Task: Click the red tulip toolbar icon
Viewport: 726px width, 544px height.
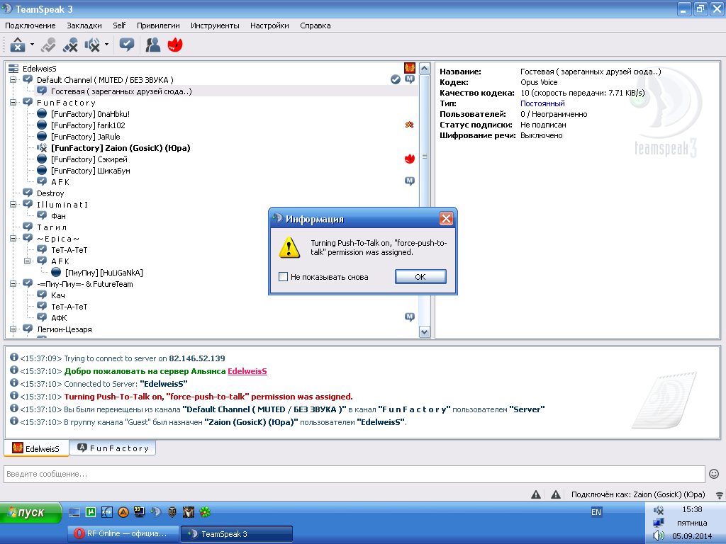Action: [175, 45]
